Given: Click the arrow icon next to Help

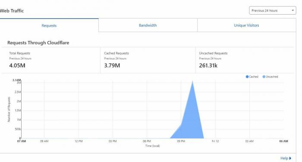Looking at the screenshot, I should [290, 159].
